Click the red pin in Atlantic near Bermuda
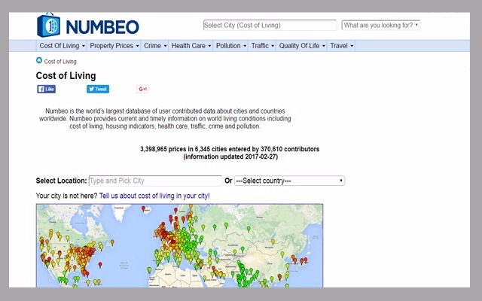This screenshot has width=482, height=301. point(100,265)
